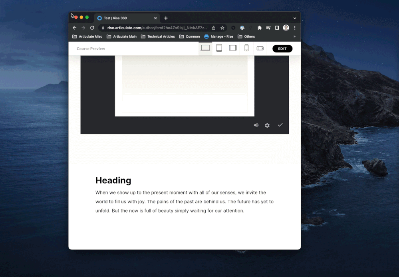This screenshot has width=399, height=277.
Task: Open the Others bookmark folder
Action: 246,36
